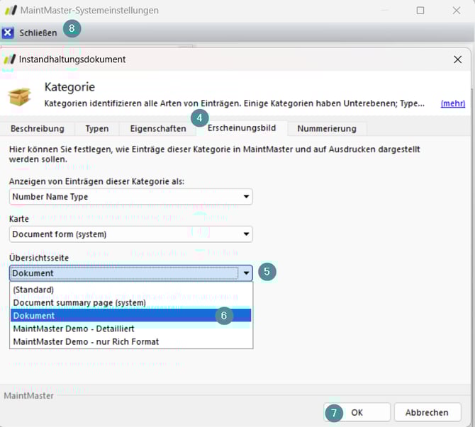
Task: Select MaintMaster Demo - nur Rich Format
Action: pyautogui.click(x=86, y=341)
